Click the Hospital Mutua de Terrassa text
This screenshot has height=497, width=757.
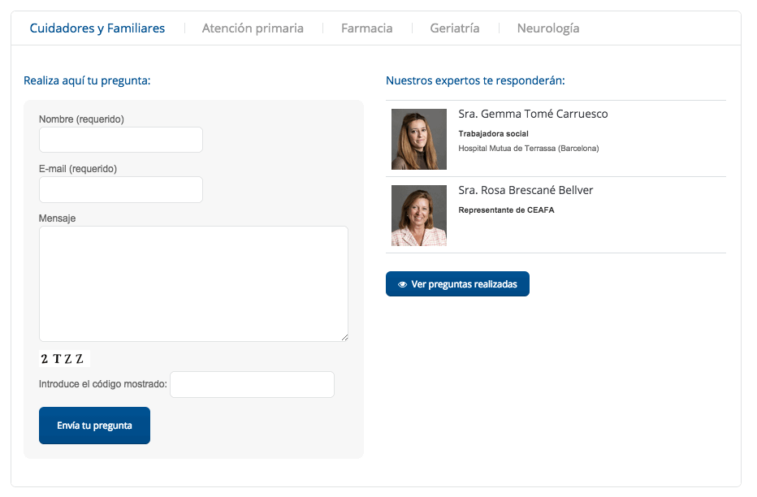528,149
